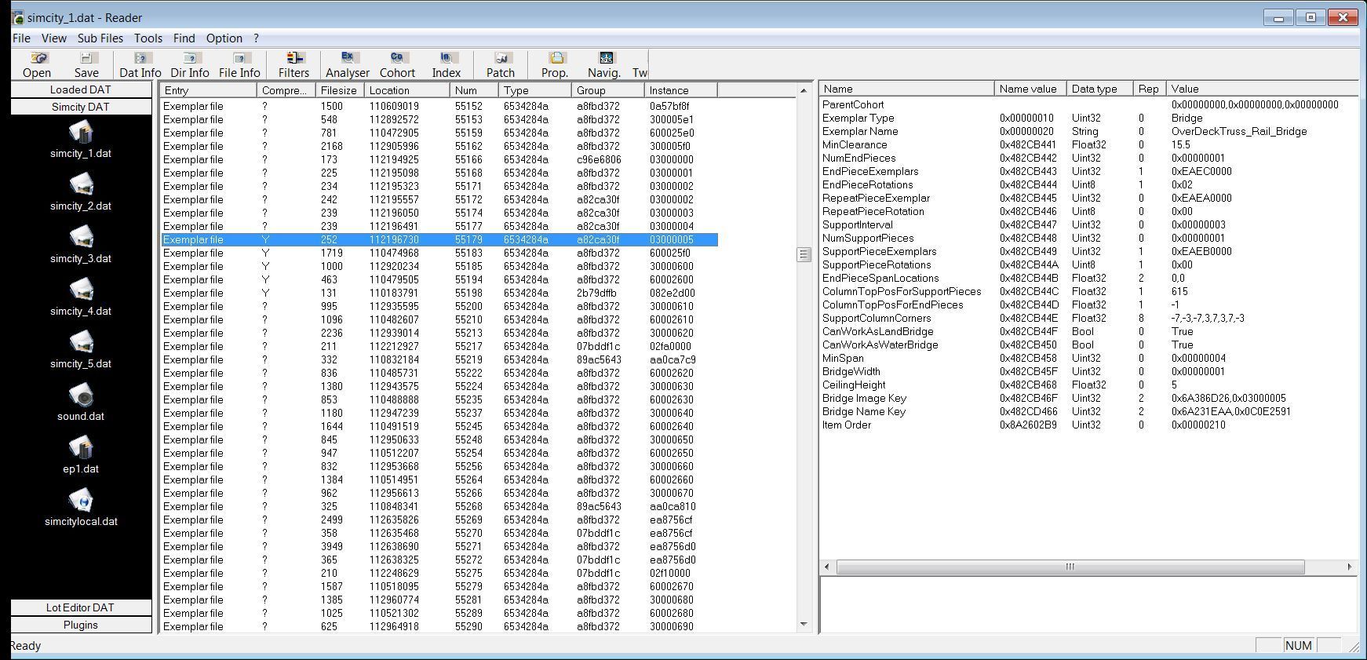Sort list by Group column header
The image size is (1367, 660).
coord(608,90)
